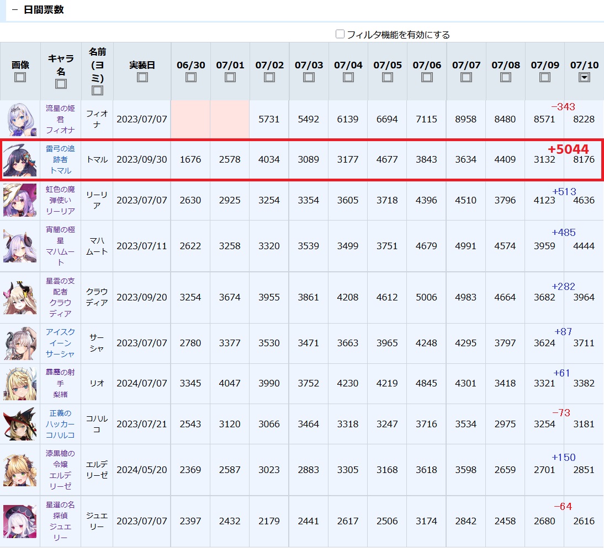Open the sort box under 07/02 header
Screen dimensions: 604x548
tap(269, 77)
